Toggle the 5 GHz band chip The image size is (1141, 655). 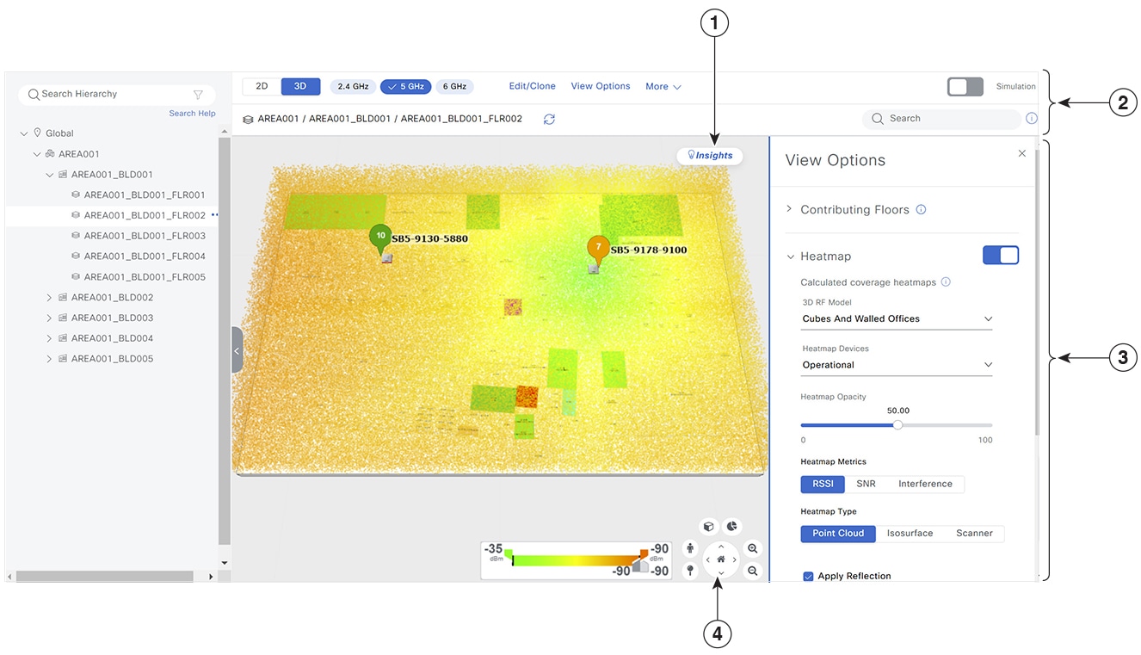point(406,87)
